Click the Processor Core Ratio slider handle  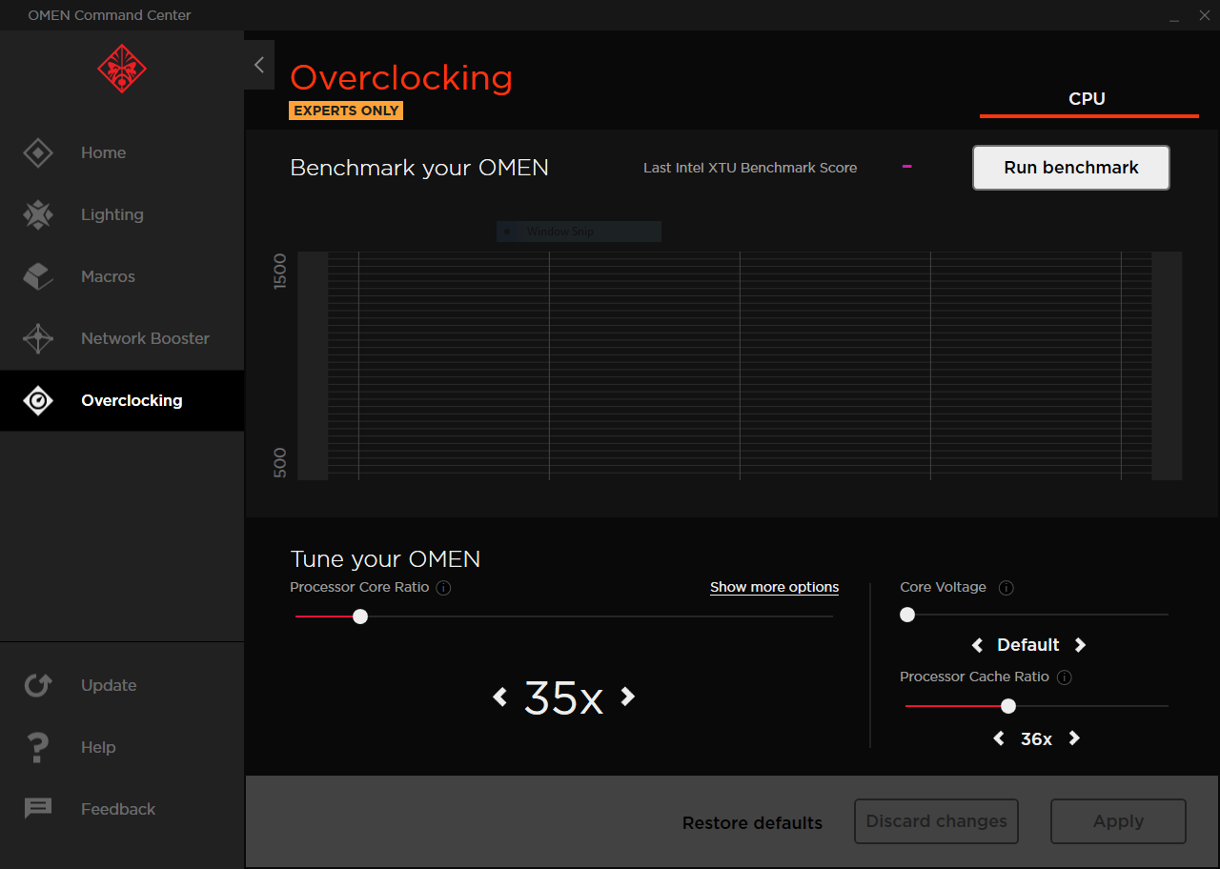point(360,616)
